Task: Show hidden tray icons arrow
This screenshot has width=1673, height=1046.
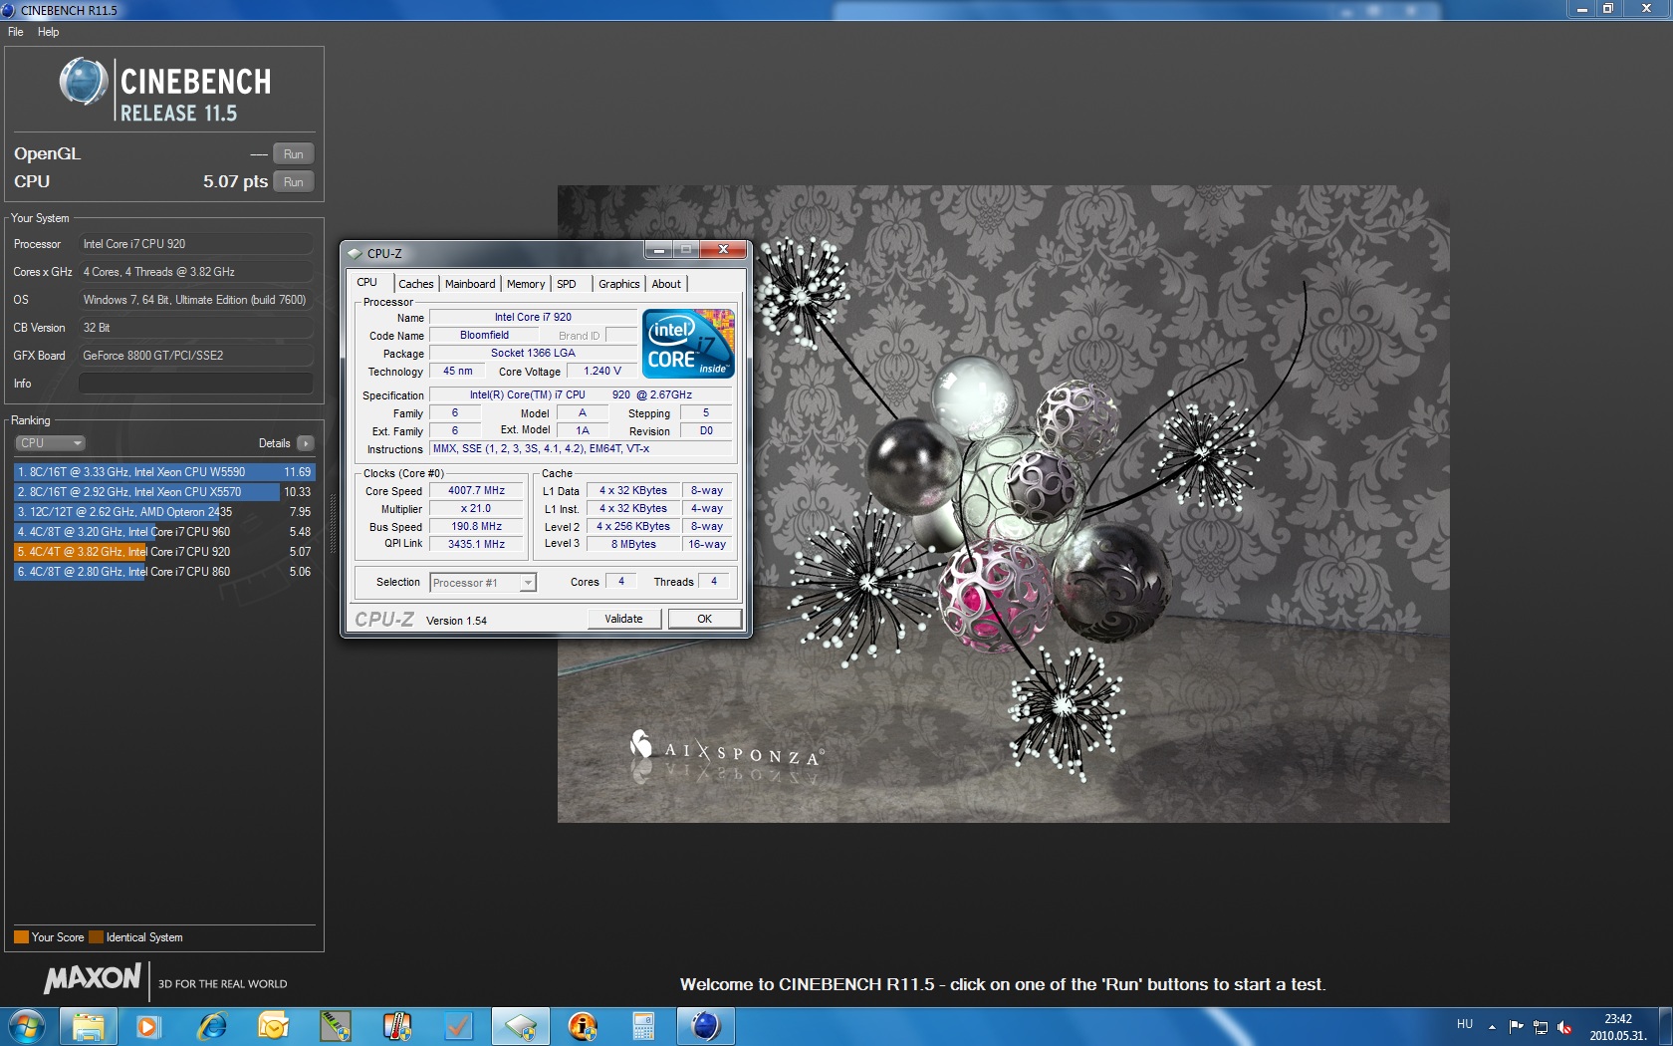Action: click(1492, 1026)
